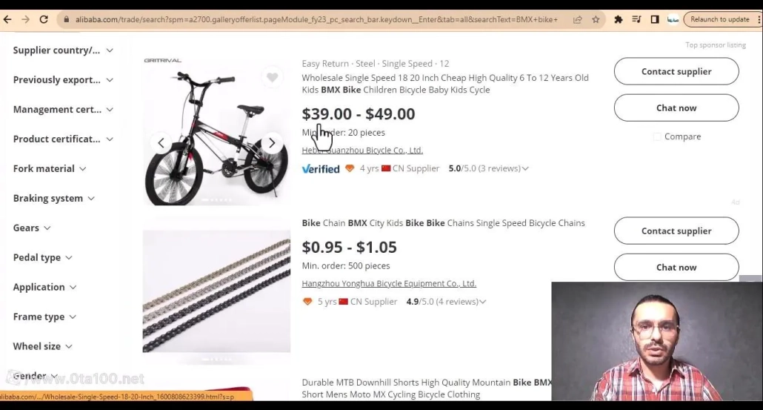Open reviews dropdown for 5.0 rating
Screen dimensions: 763x410
(524, 168)
